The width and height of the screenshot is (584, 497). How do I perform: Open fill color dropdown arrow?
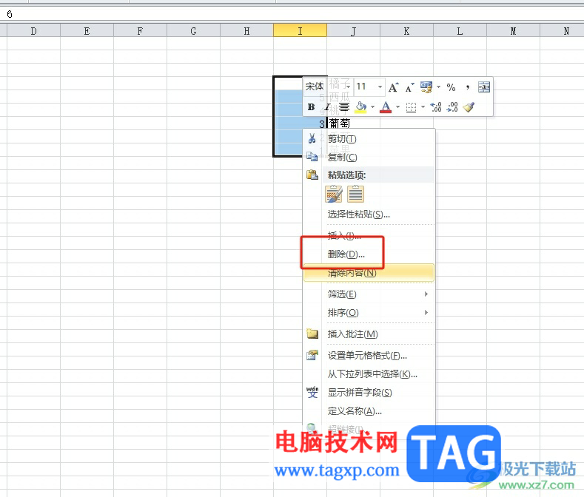(x=372, y=107)
